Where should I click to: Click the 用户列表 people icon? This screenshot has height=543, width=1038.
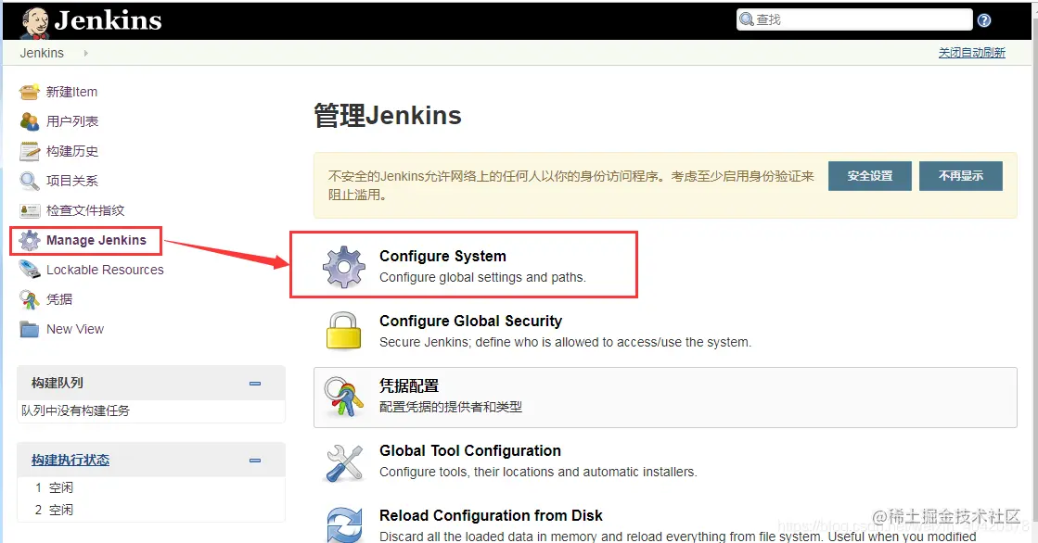click(29, 121)
